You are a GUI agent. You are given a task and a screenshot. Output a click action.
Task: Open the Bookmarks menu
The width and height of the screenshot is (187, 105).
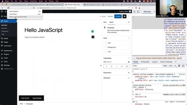[33, 1]
